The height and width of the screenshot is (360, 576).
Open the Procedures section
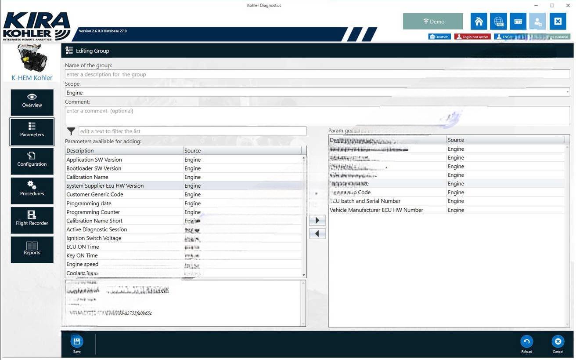pyautogui.click(x=32, y=190)
